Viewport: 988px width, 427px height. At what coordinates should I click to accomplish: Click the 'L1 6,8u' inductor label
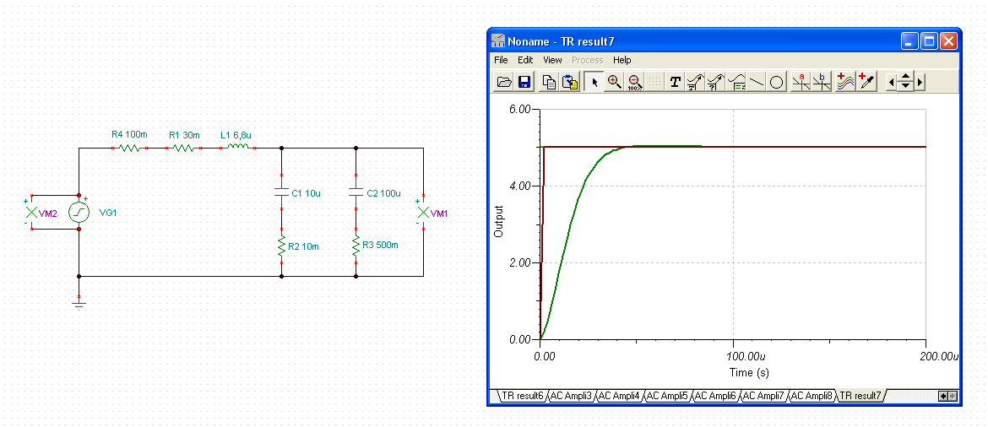click(x=236, y=135)
